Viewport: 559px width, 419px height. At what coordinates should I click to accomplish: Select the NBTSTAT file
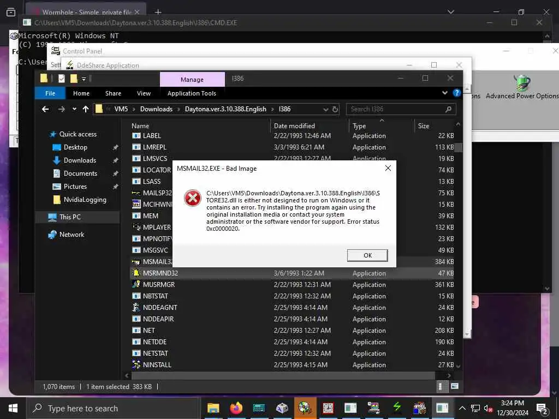tap(155, 296)
